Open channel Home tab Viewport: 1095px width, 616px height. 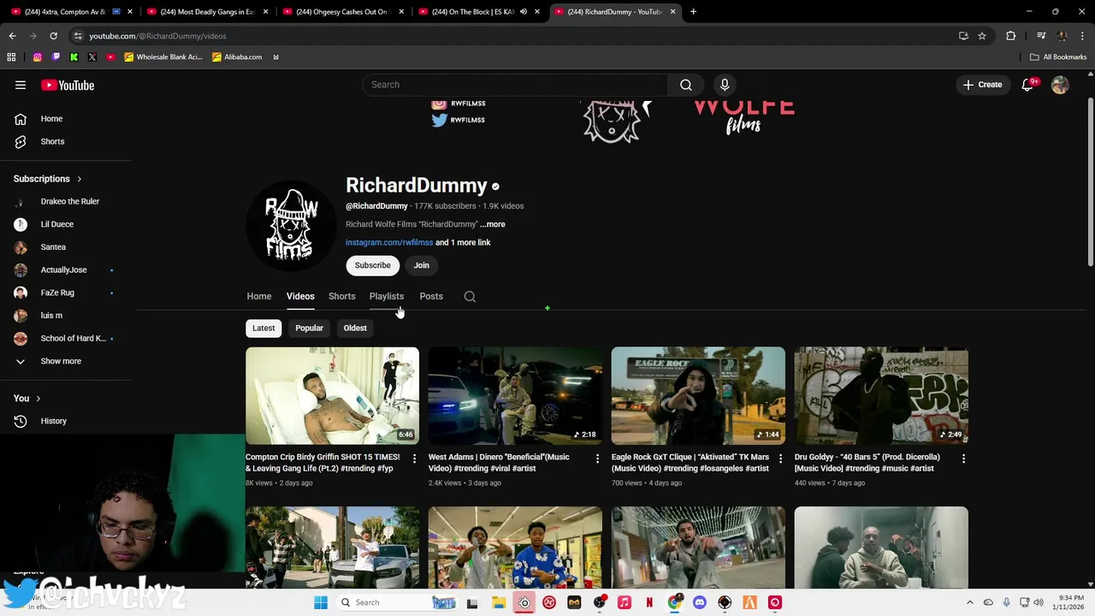tap(259, 296)
